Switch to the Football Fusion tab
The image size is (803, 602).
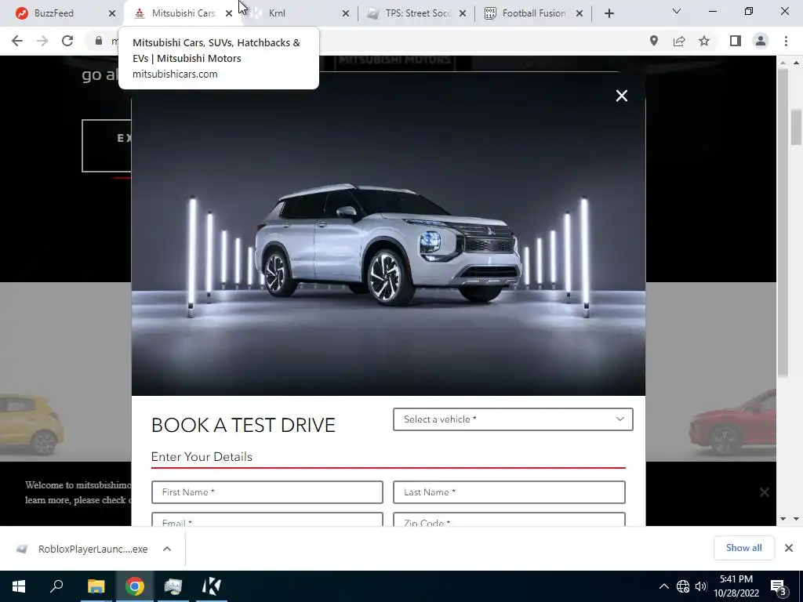(x=532, y=13)
